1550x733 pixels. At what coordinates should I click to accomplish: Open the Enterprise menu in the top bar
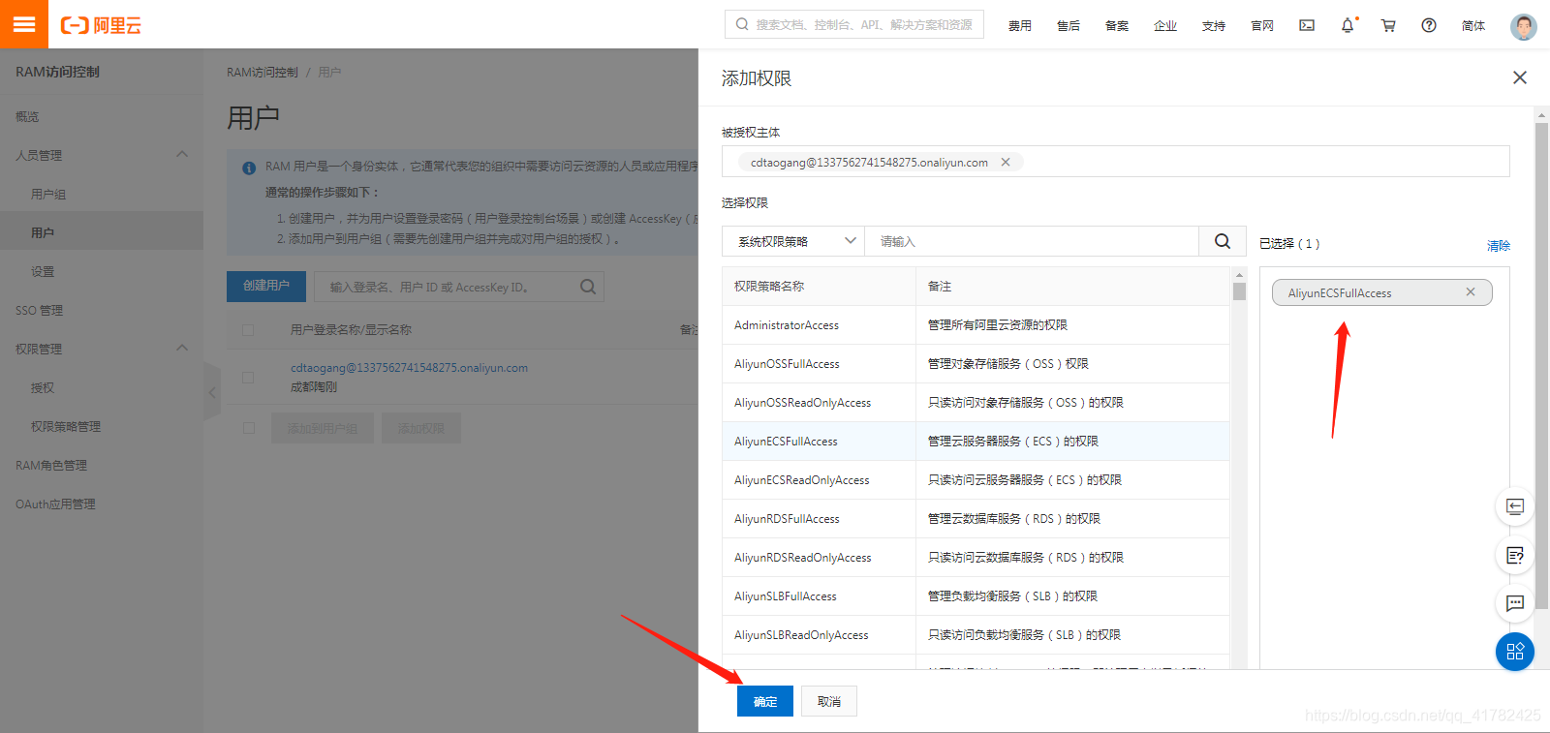coord(1164,26)
